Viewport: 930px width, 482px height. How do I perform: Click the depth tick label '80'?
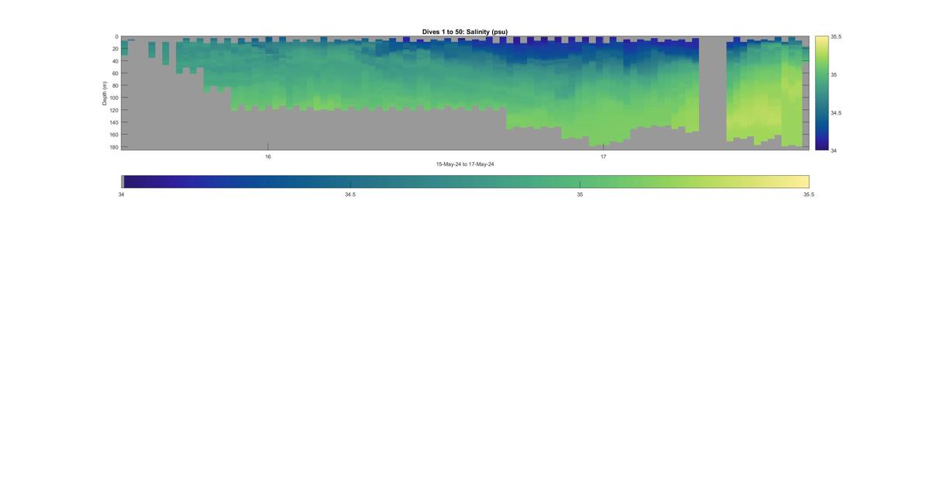tap(115, 85)
